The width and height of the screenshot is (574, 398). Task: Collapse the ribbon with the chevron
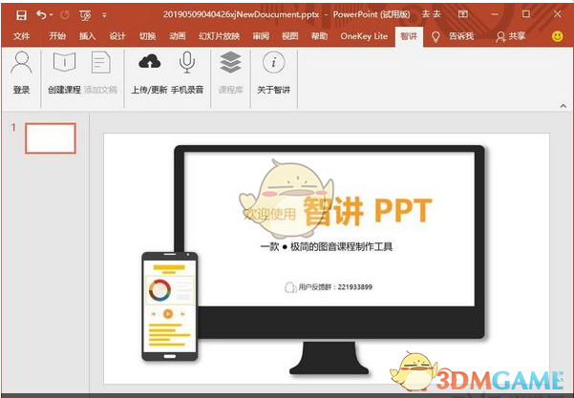[x=563, y=106]
